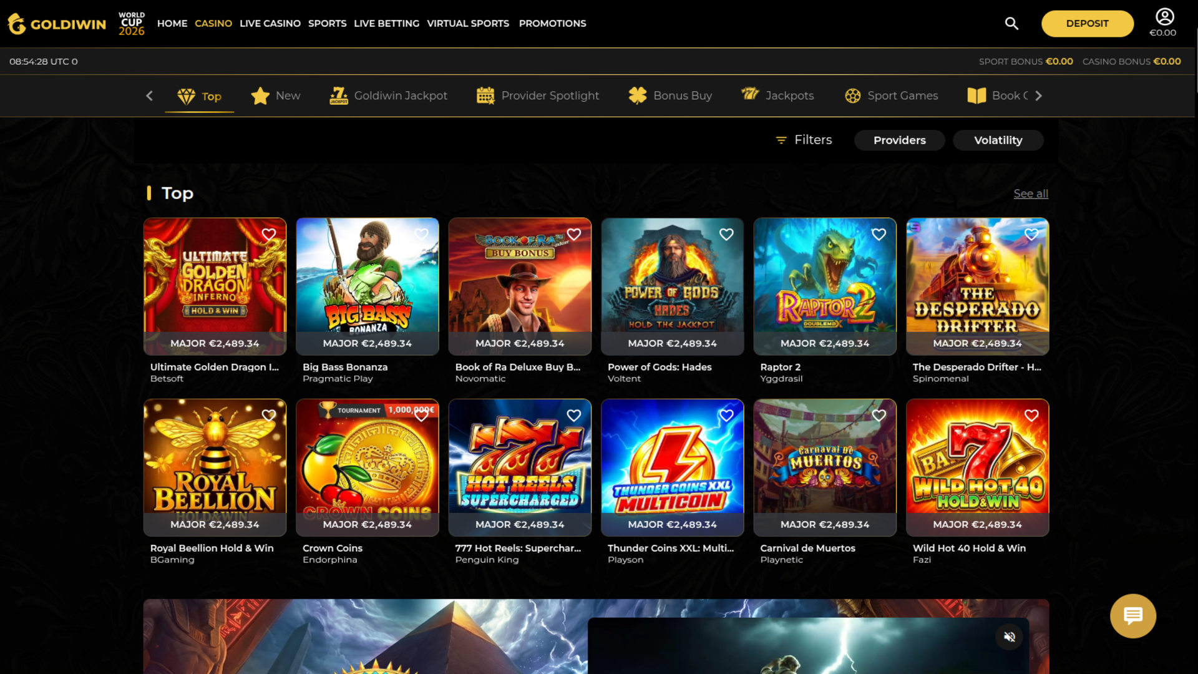Unmute the banner video sound
Screen dimensions: 1198x674
(x=1009, y=637)
